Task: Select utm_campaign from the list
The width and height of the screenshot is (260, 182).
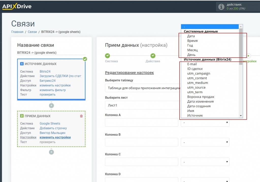Action: pos(210,73)
